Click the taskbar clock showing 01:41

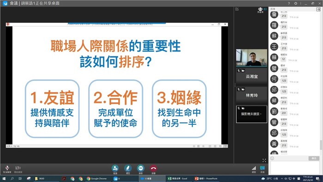(x=308, y=178)
